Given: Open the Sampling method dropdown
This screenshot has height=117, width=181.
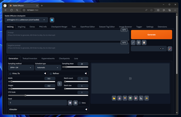Looking at the screenshot, I should [x=21, y=68].
